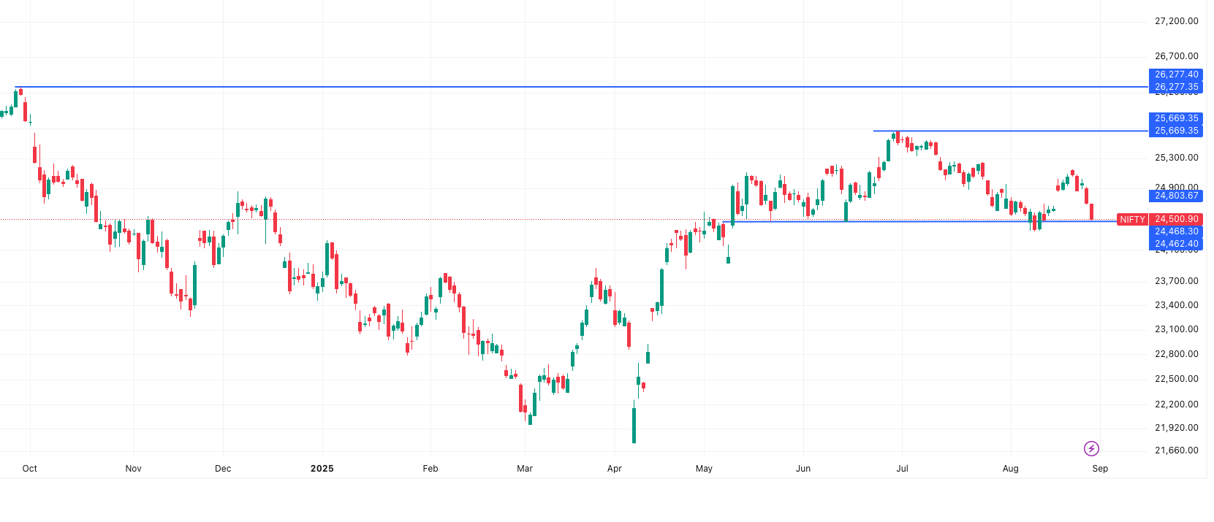
Task: Select the blue 26,277.35 price label
Action: (x=1176, y=87)
